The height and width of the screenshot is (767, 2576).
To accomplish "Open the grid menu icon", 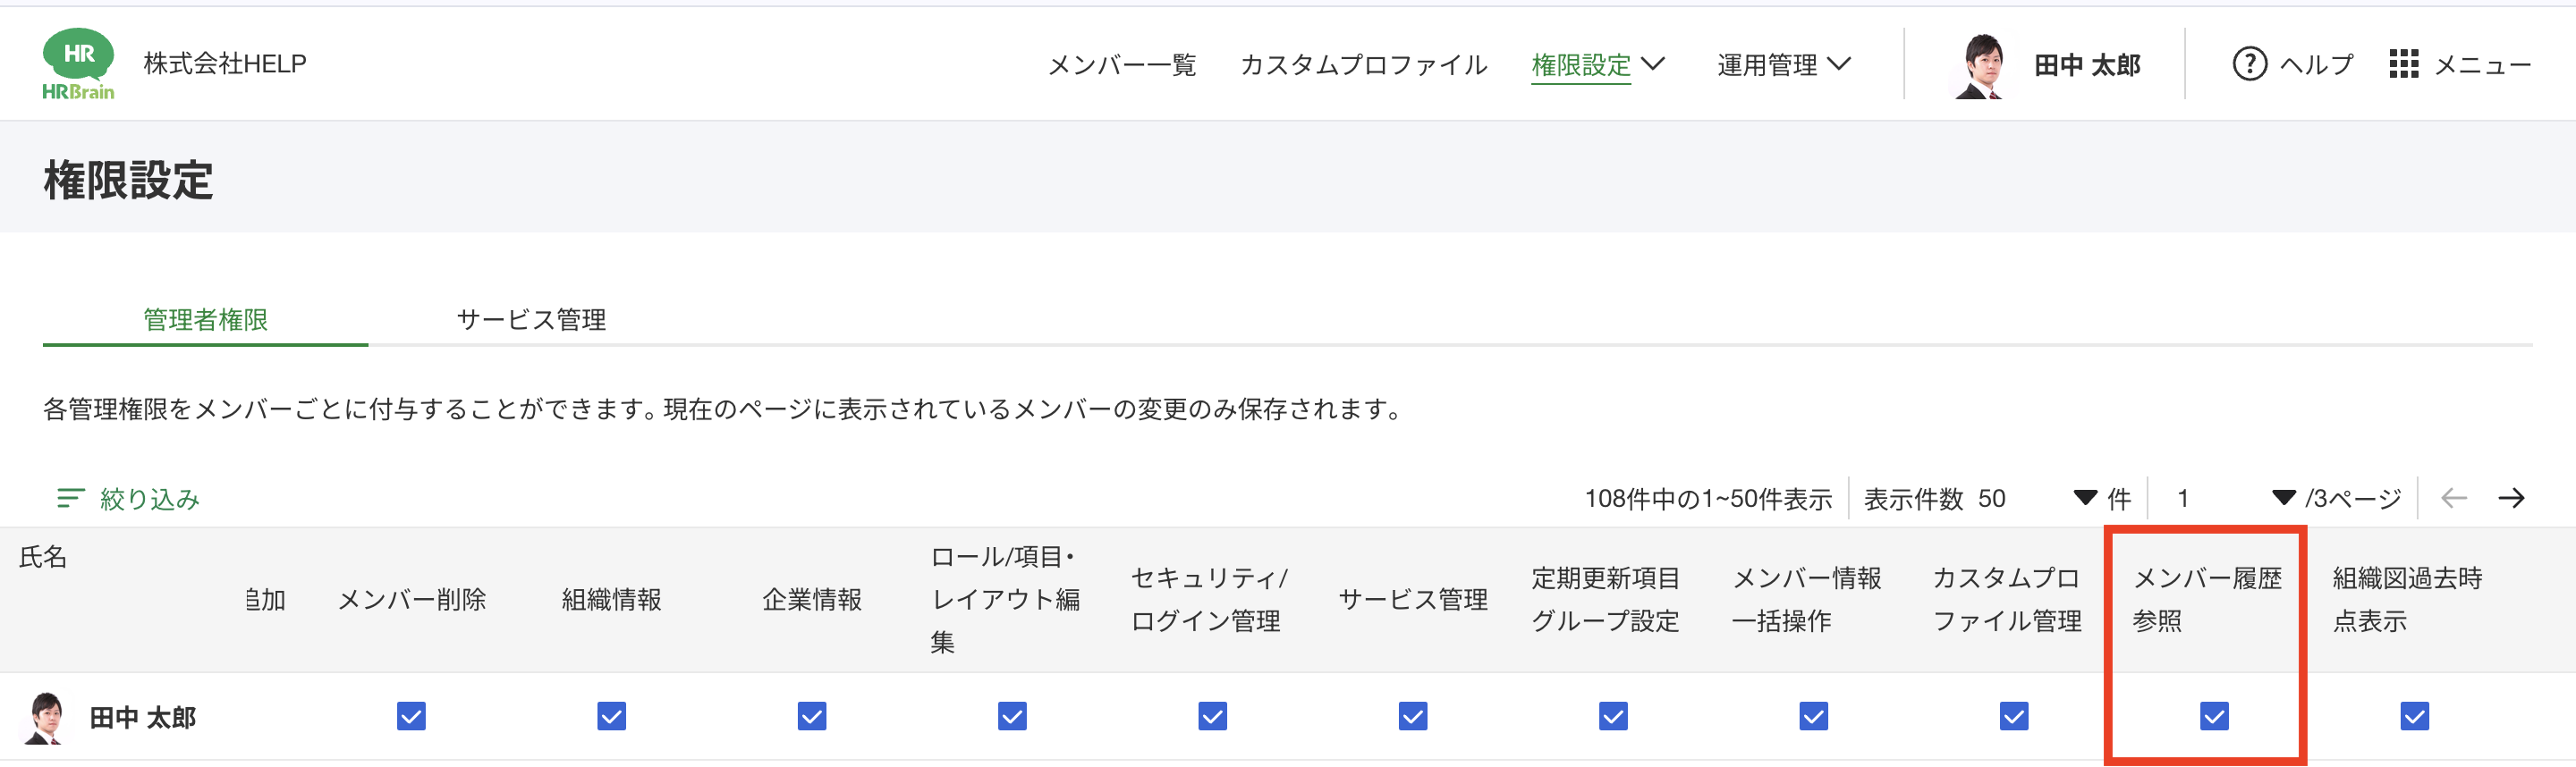I will tap(2403, 64).
